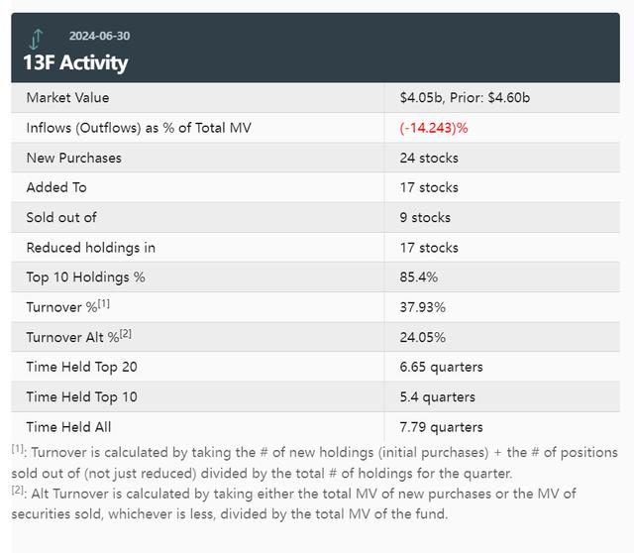Screen dimensions: 634x553
Task: Click the 13F Activity header title
Action: click(x=75, y=62)
